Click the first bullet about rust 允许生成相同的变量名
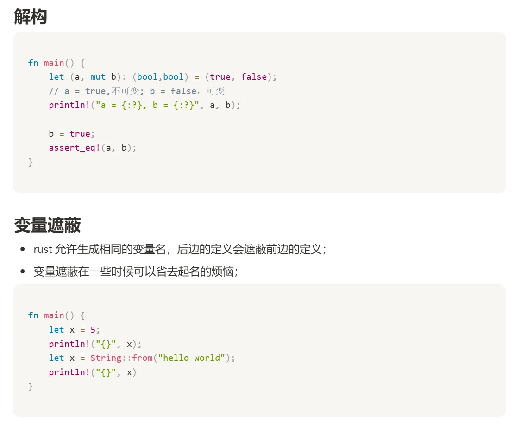Viewport: 521px width, 428px height. [x=180, y=249]
